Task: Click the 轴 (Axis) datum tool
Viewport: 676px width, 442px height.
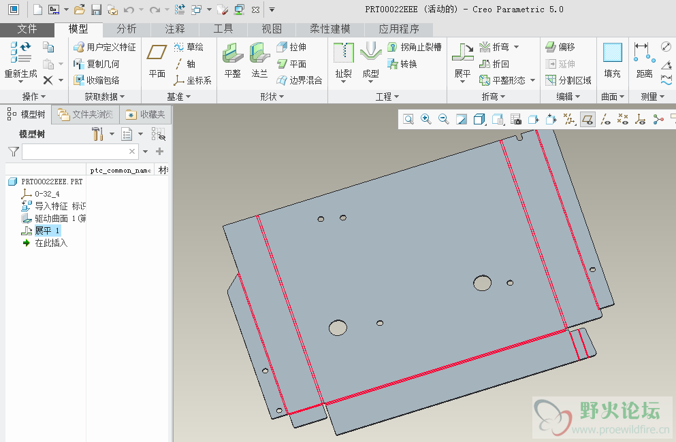Action: click(x=185, y=64)
